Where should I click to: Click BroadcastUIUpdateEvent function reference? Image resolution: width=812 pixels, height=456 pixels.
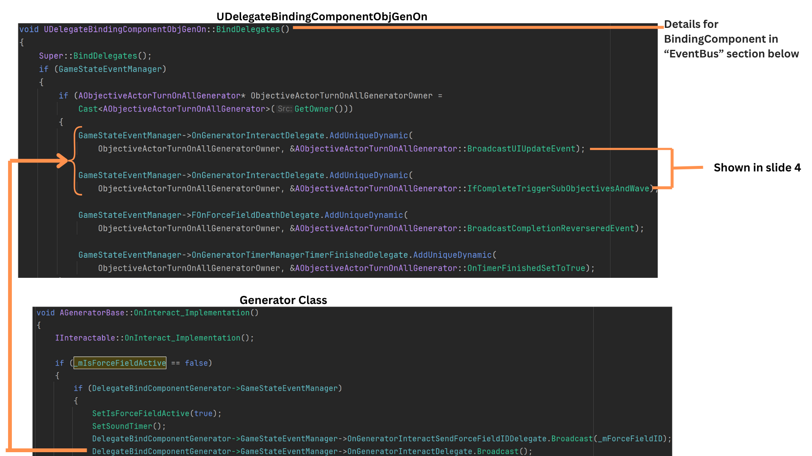[521, 149]
